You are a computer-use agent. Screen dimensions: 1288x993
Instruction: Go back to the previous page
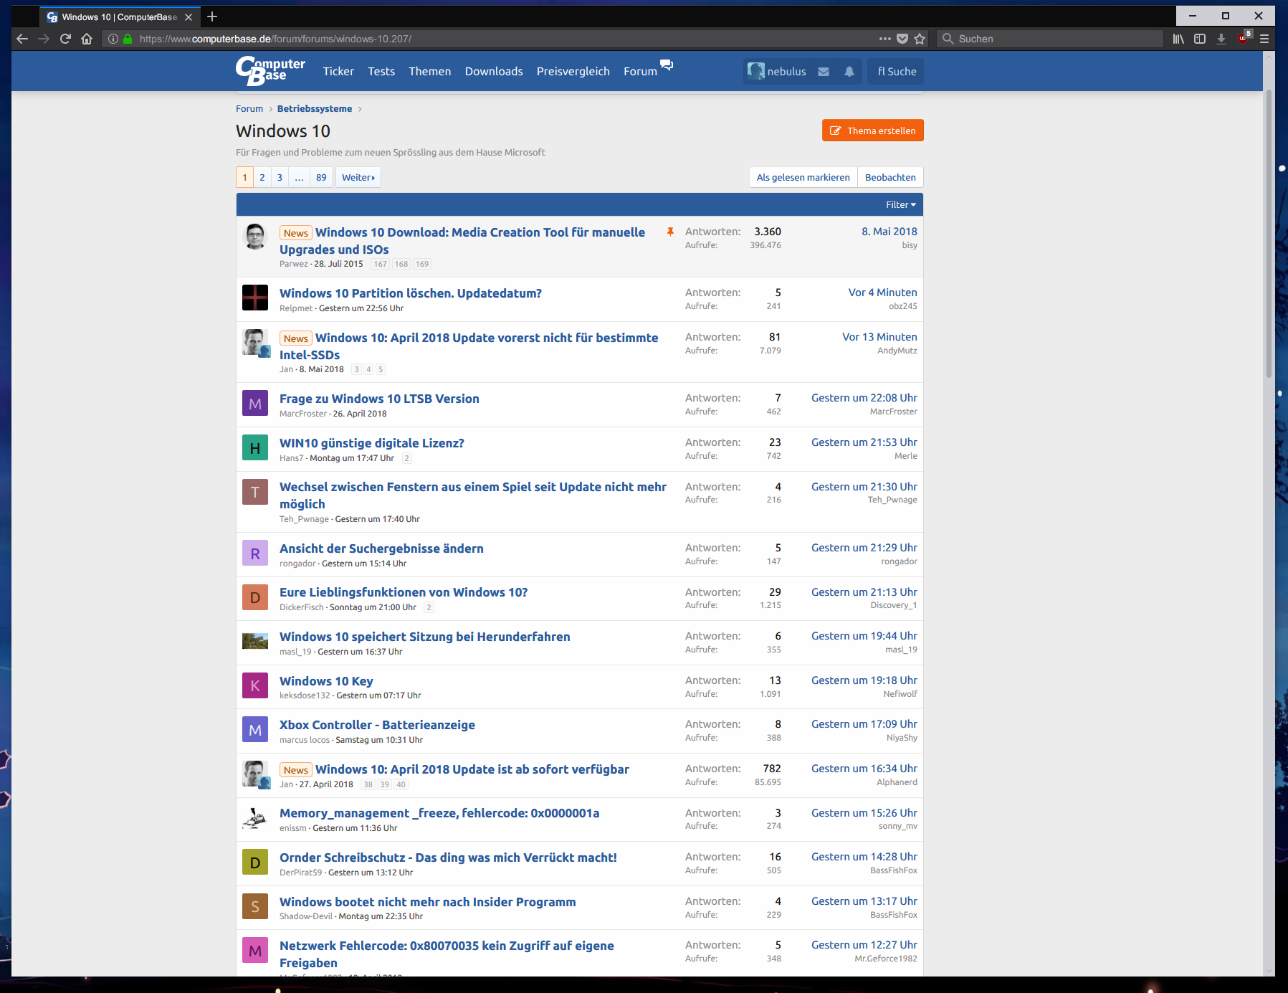point(22,39)
